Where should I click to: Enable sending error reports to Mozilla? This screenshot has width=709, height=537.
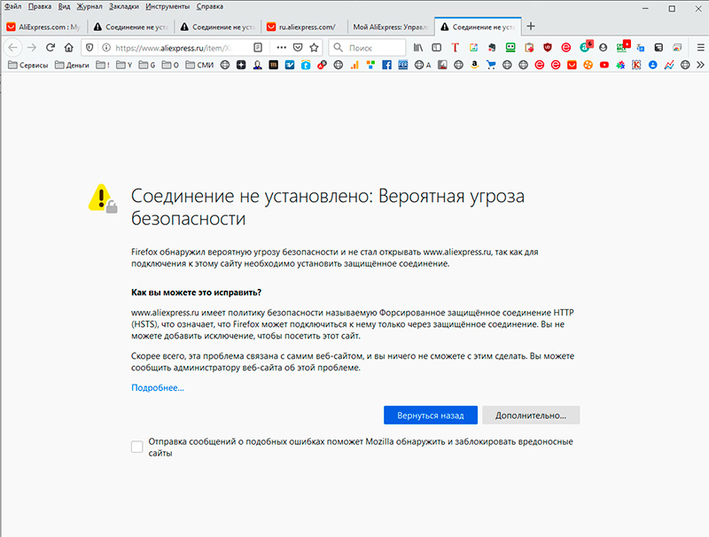pyautogui.click(x=136, y=447)
